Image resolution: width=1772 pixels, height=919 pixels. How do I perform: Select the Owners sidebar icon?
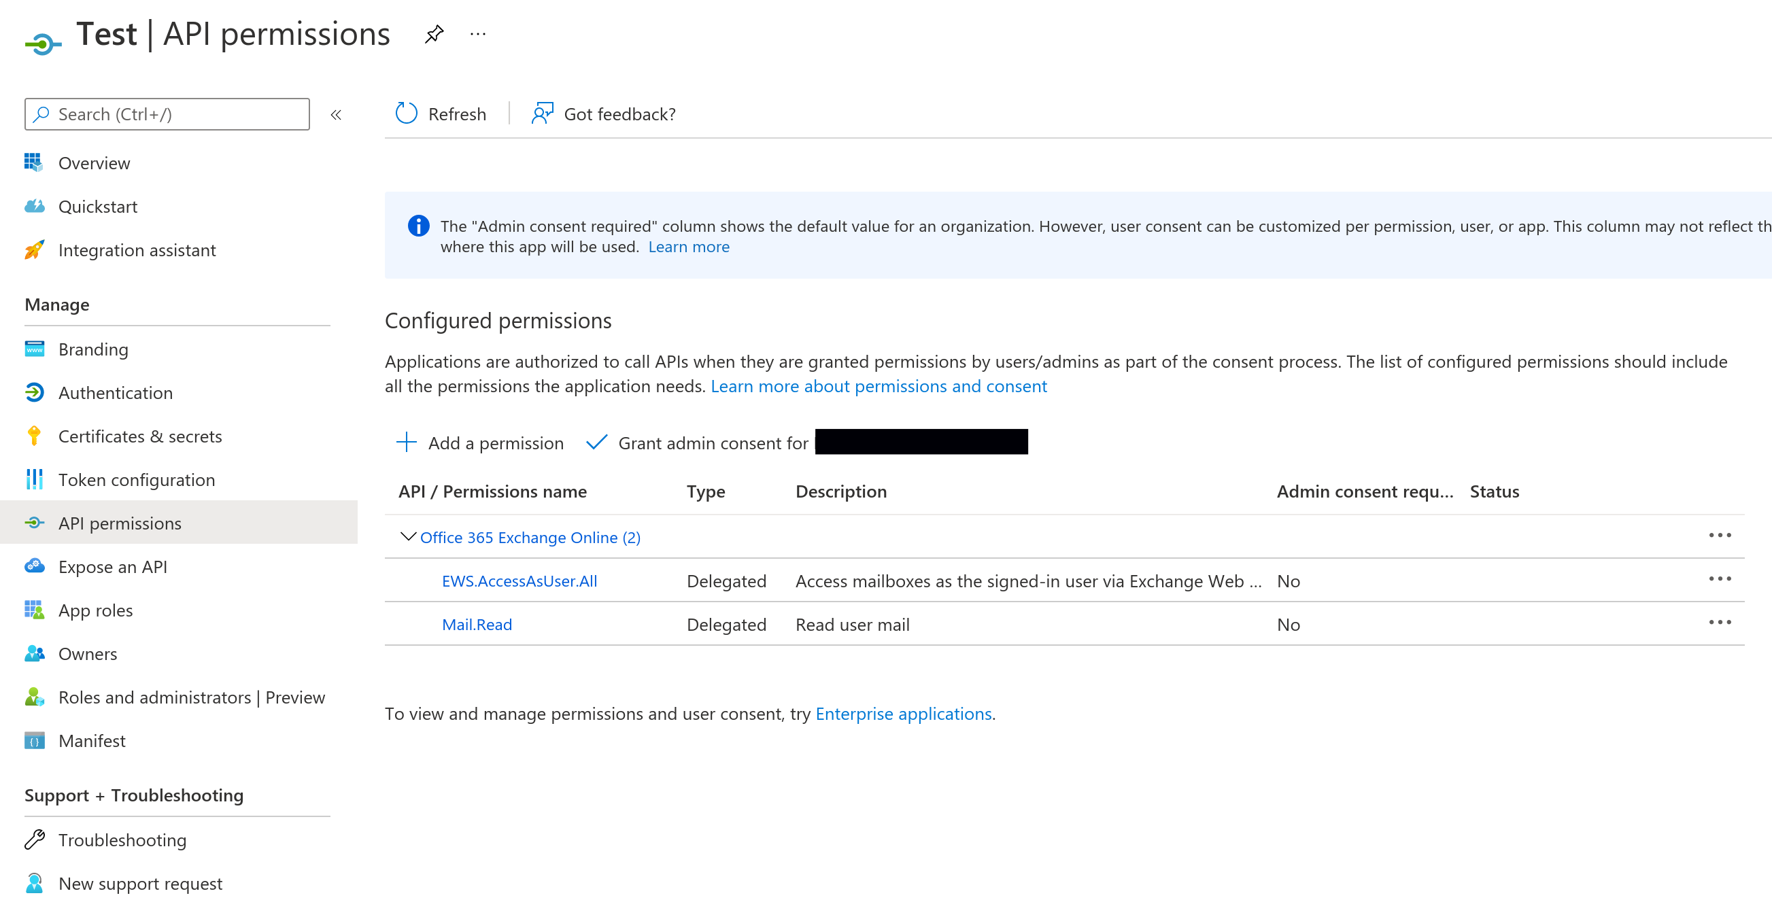[34, 653]
